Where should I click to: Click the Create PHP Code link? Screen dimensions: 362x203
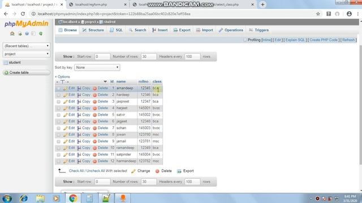[324, 40]
